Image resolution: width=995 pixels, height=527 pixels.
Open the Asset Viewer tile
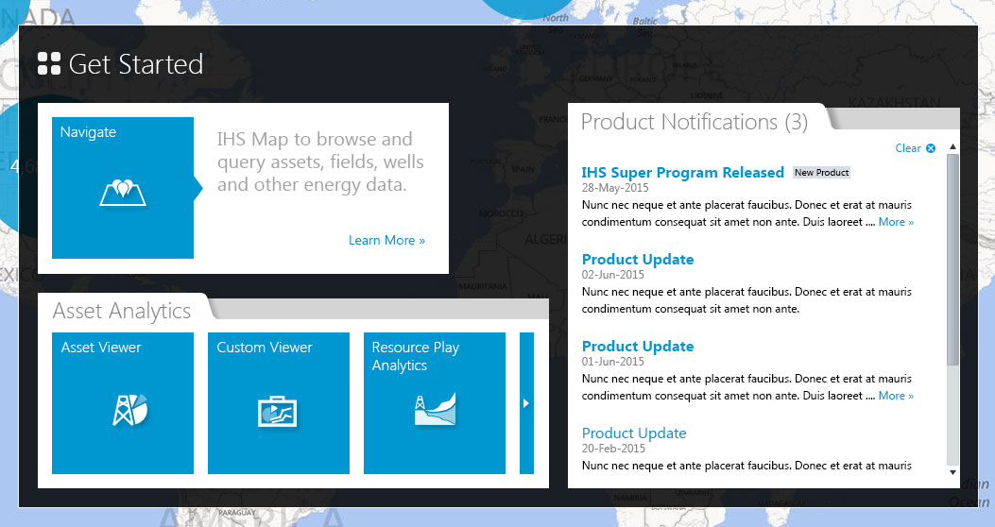123,403
